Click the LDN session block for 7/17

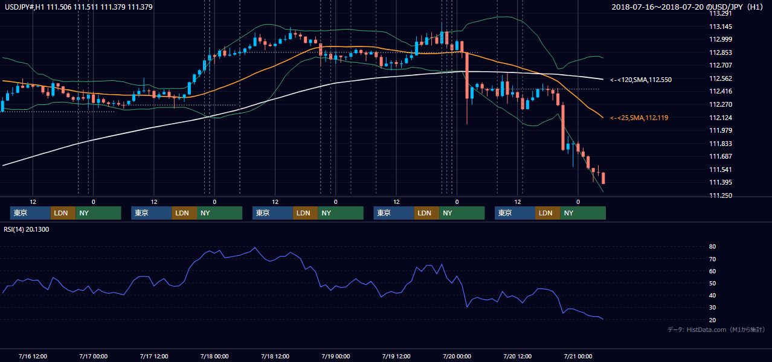[x=184, y=213]
